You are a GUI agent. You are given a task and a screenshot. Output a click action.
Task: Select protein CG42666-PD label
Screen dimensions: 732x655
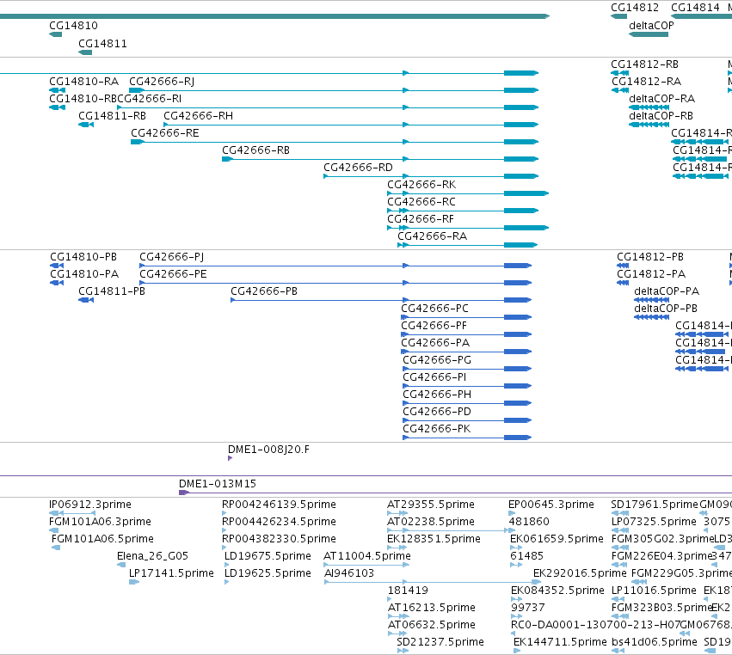pyautogui.click(x=437, y=412)
